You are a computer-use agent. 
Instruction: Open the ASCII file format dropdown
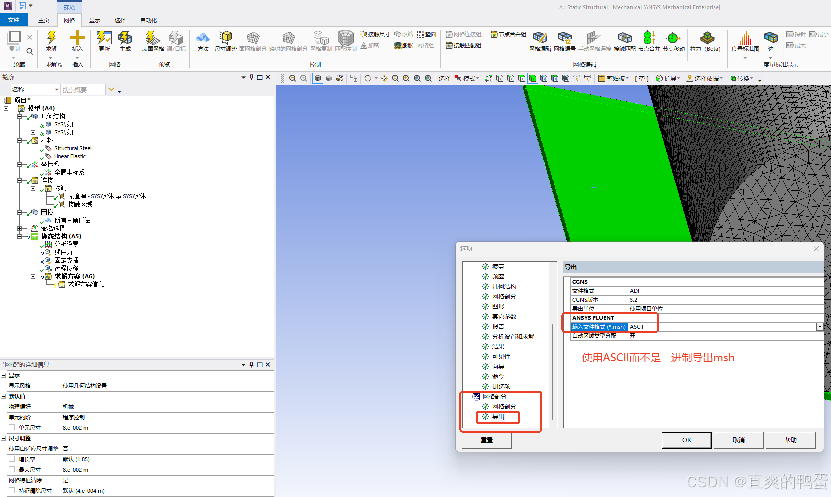[819, 327]
